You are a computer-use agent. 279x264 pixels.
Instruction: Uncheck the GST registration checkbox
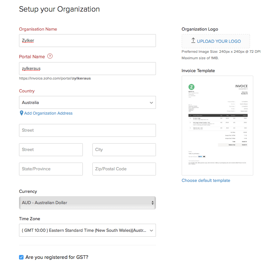(21, 257)
